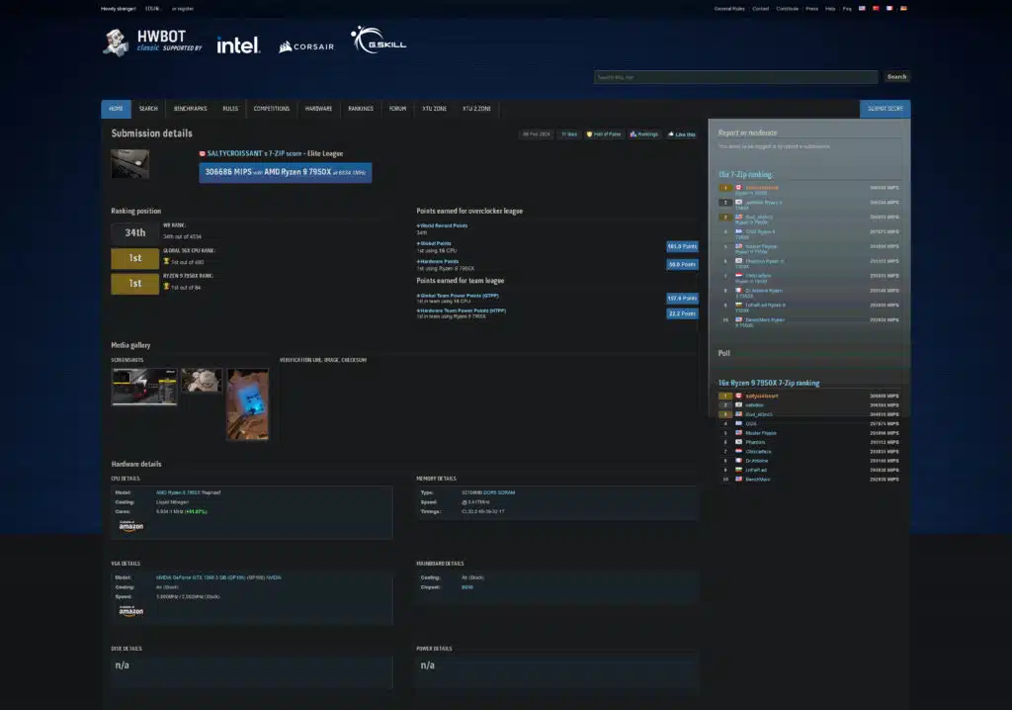Image resolution: width=1012 pixels, height=710 pixels.
Task: Click the trophy icon beside Ryzen 9 7950X rank
Action: click(166, 286)
